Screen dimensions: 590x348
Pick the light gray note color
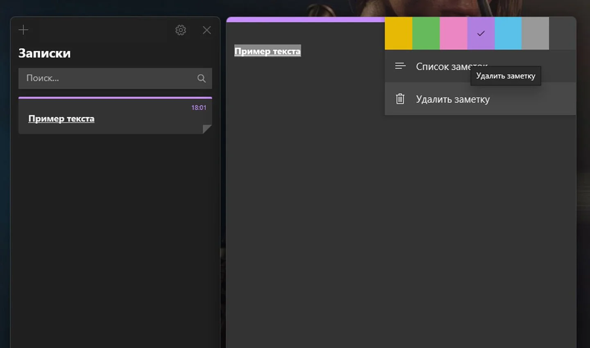pos(535,33)
